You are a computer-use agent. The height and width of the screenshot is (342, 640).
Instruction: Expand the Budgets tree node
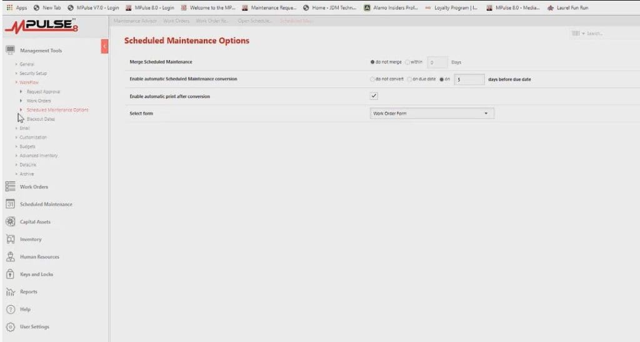click(x=16, y=146)
